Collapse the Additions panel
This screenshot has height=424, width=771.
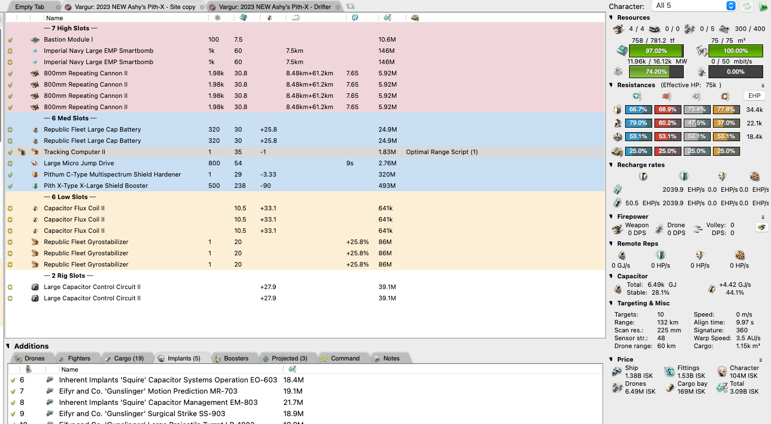tap(8, 346)
